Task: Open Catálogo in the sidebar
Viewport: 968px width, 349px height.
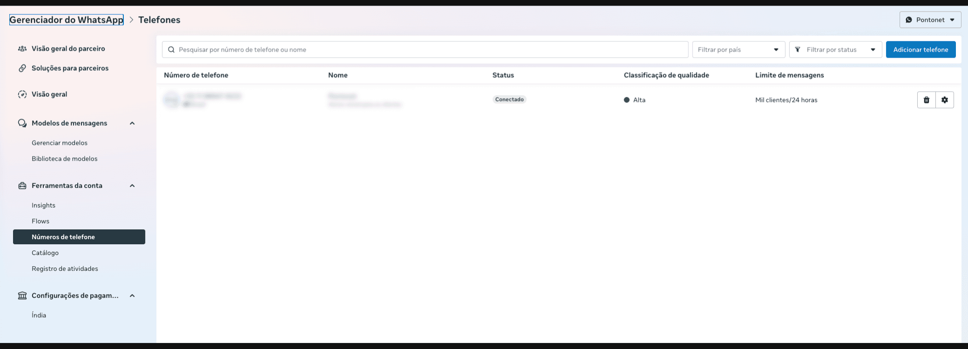Action: point(45,253)
